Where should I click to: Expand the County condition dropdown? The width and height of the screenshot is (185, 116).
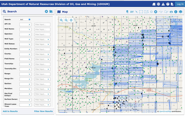coord(25,54)
